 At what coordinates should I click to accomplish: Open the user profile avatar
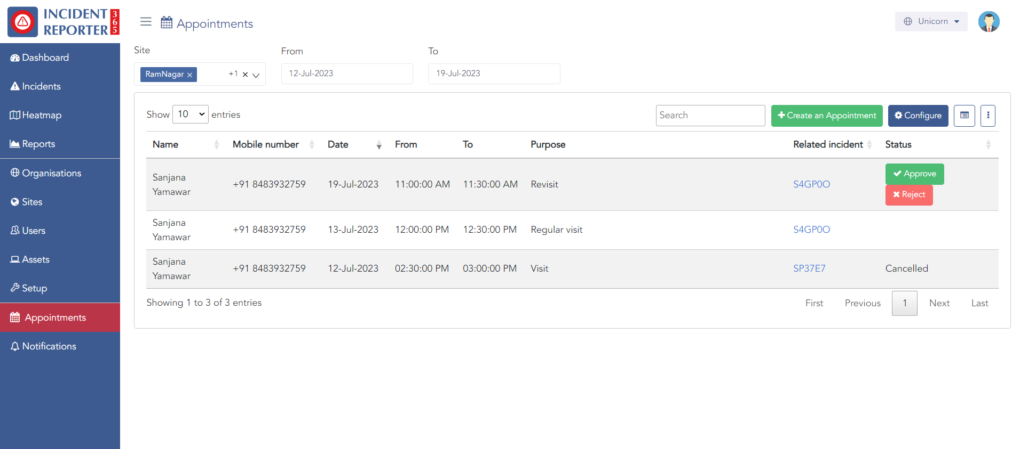point(989,22)
